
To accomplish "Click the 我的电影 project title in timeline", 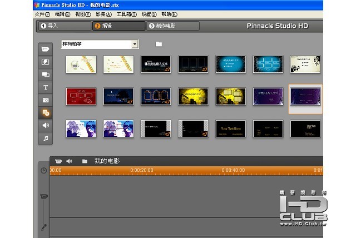I will tap(107, 161).
